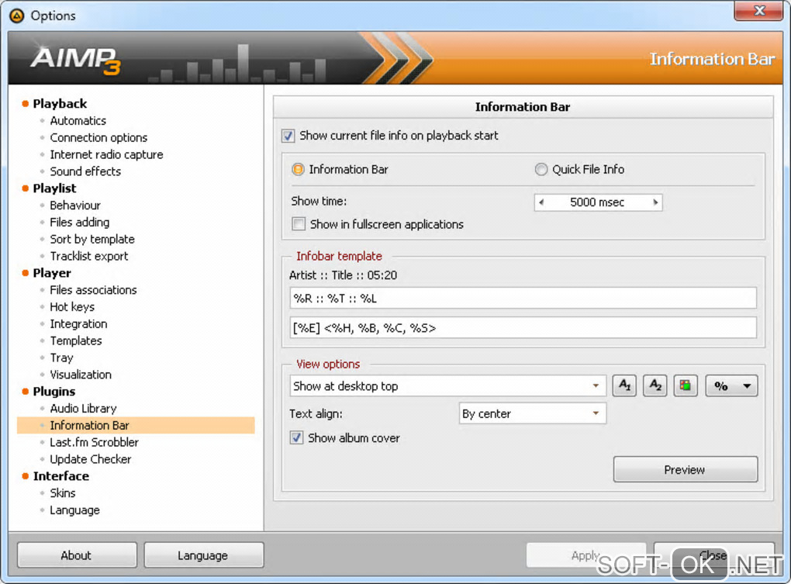Select the Quick File Info radio option
The width and height of the screenshot is (791, 584).
pos(541,169)
